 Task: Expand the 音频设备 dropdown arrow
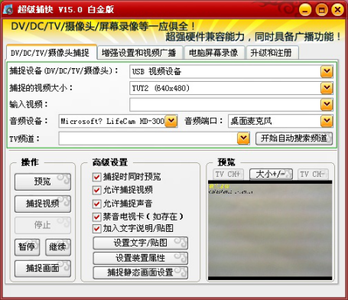point(171,121)
